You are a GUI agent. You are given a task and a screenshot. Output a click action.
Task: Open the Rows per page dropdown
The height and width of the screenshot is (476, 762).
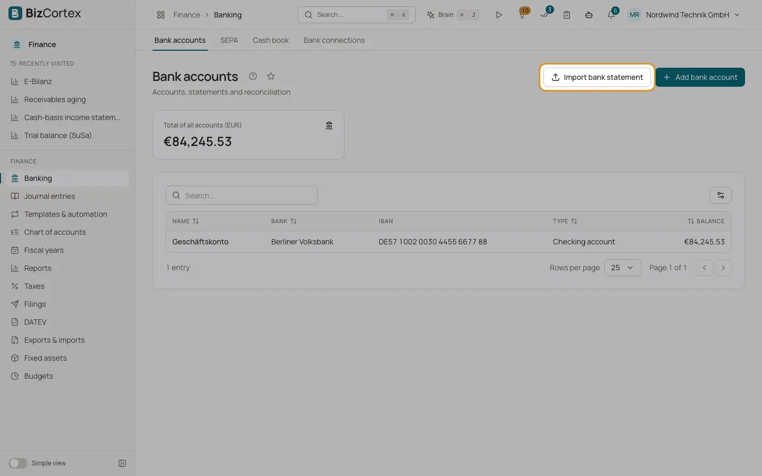click(622, 268)
